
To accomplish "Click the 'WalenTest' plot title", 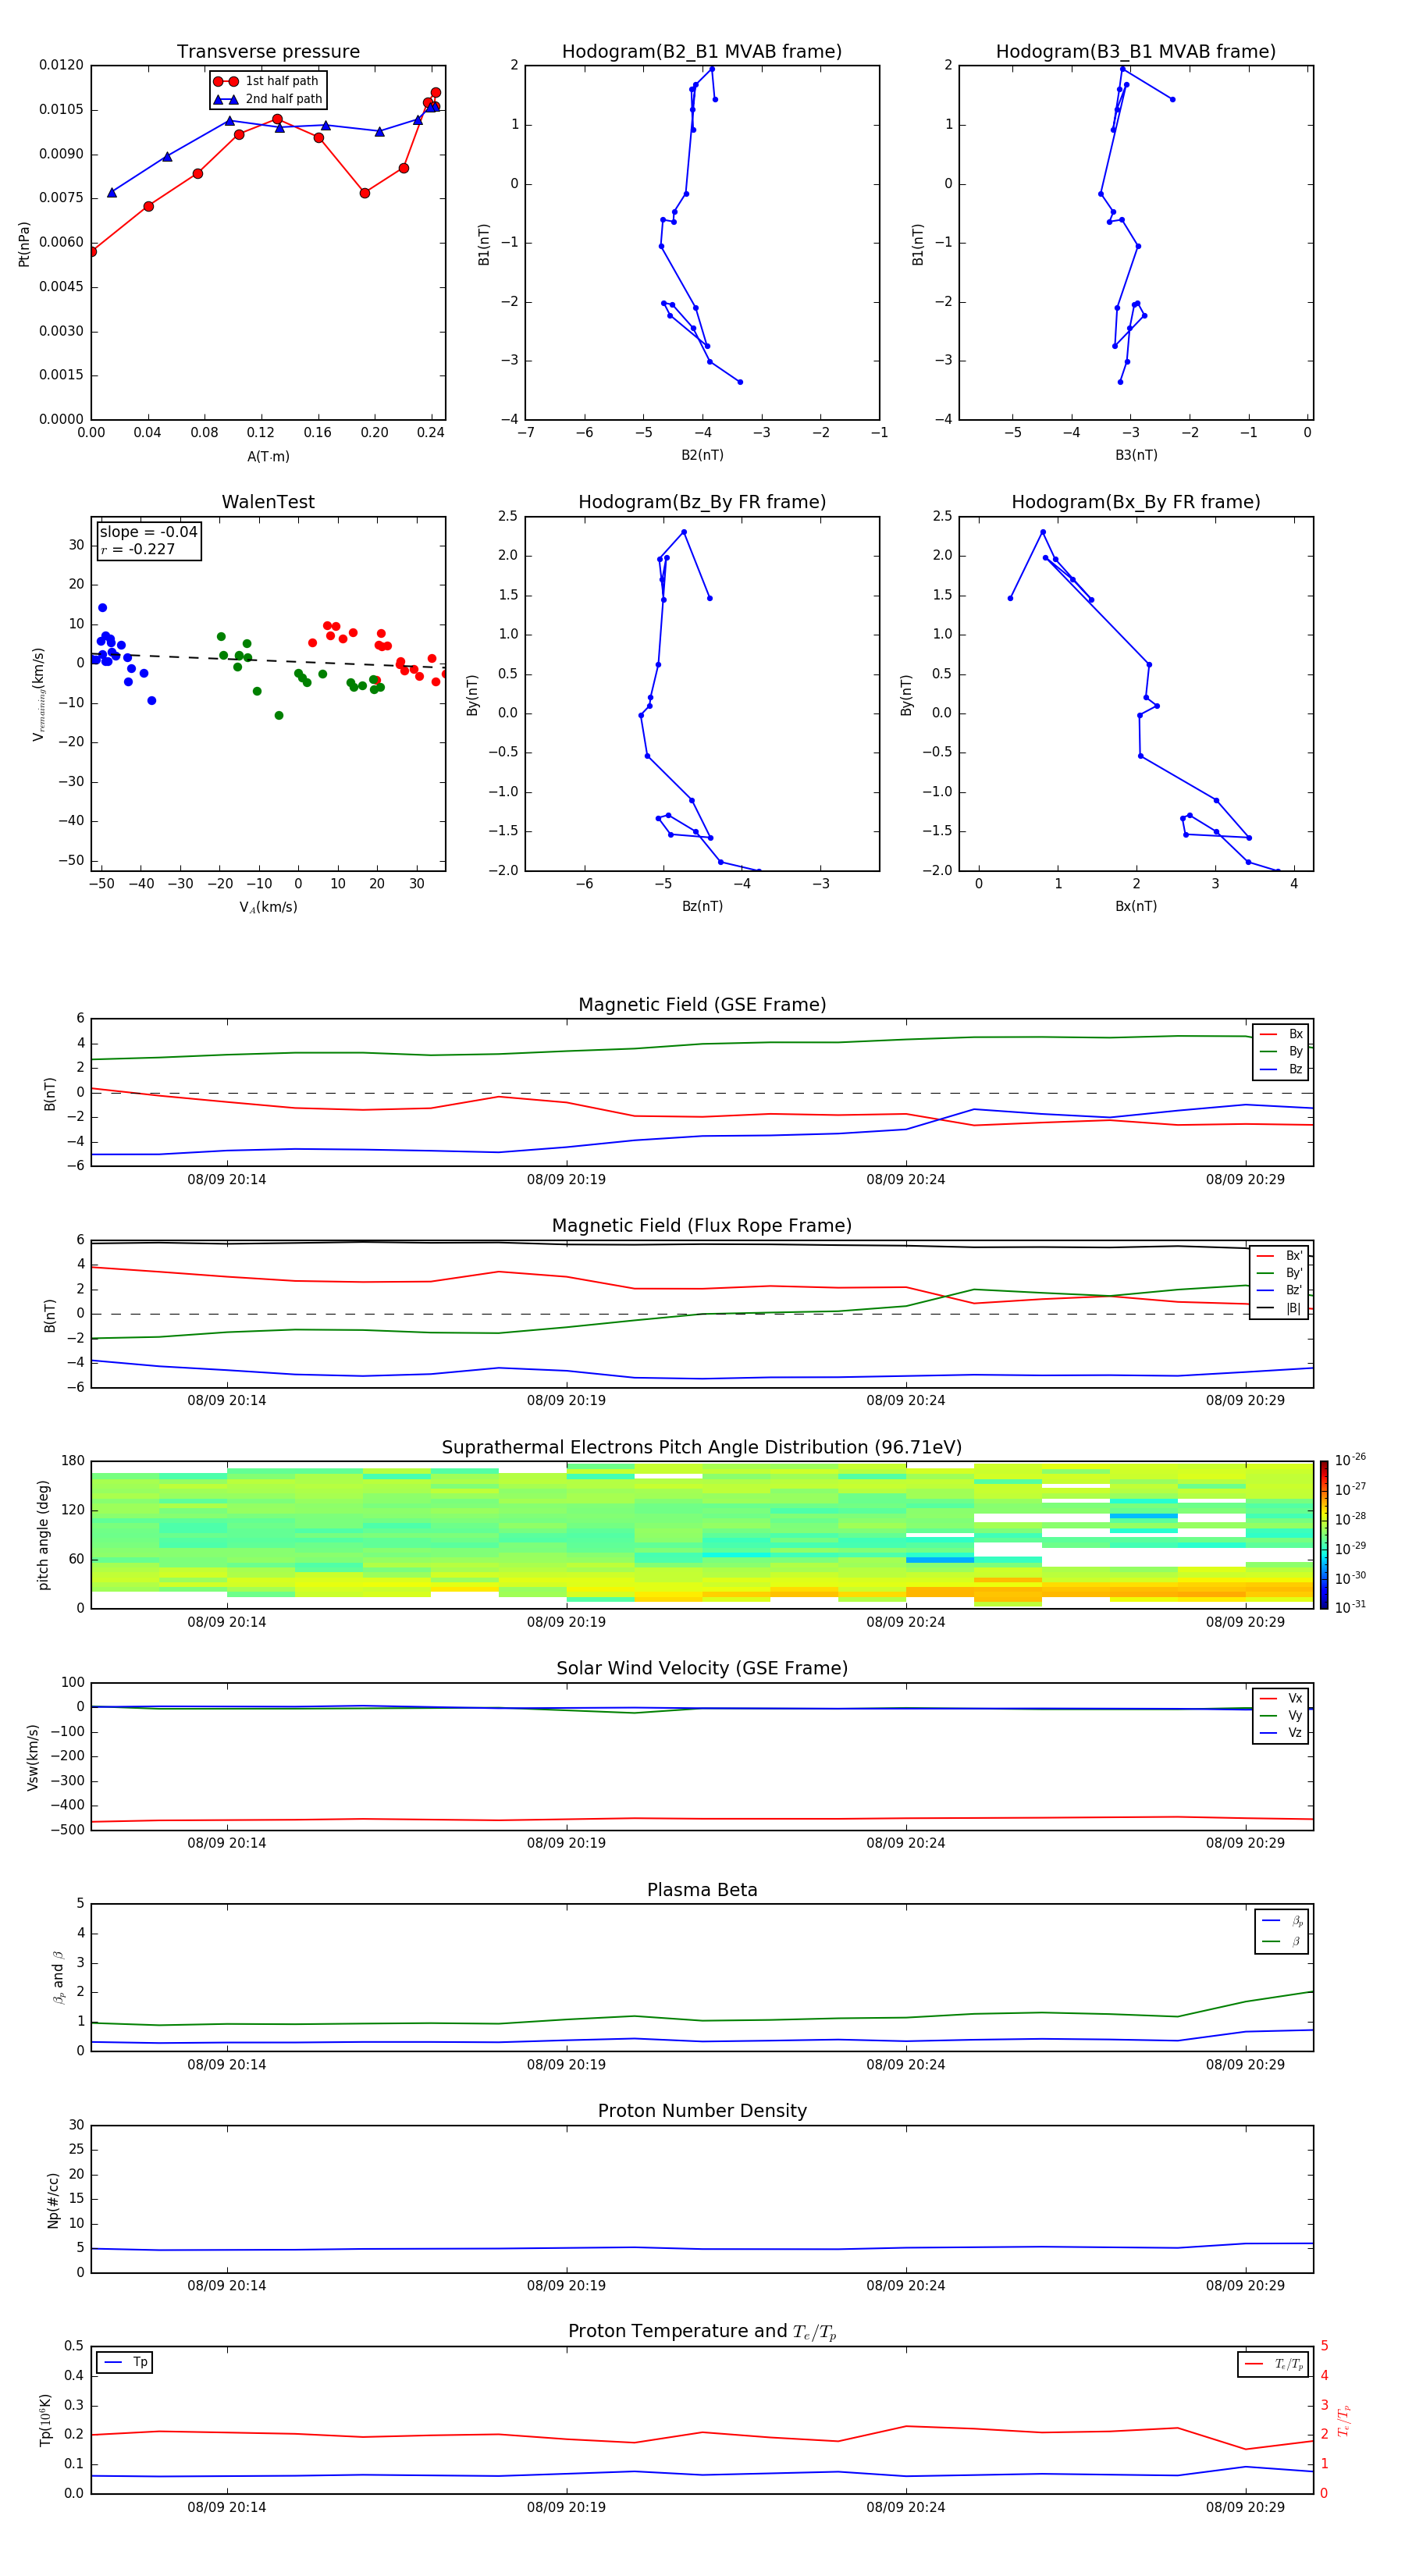I will [x=268, y=502].
